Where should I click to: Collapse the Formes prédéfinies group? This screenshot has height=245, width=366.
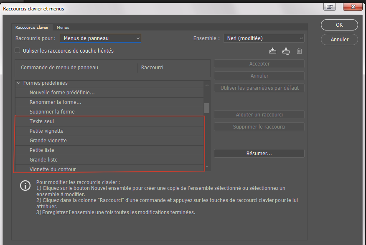(x=18, y=83)
